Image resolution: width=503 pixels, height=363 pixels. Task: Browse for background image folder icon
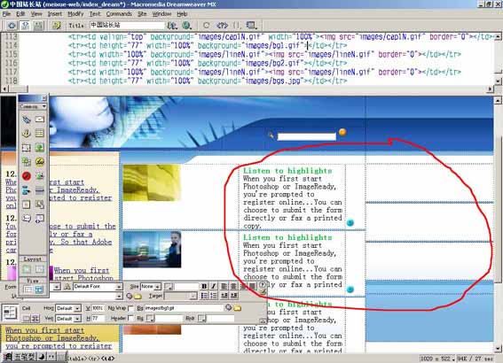(x=238, y=308)
